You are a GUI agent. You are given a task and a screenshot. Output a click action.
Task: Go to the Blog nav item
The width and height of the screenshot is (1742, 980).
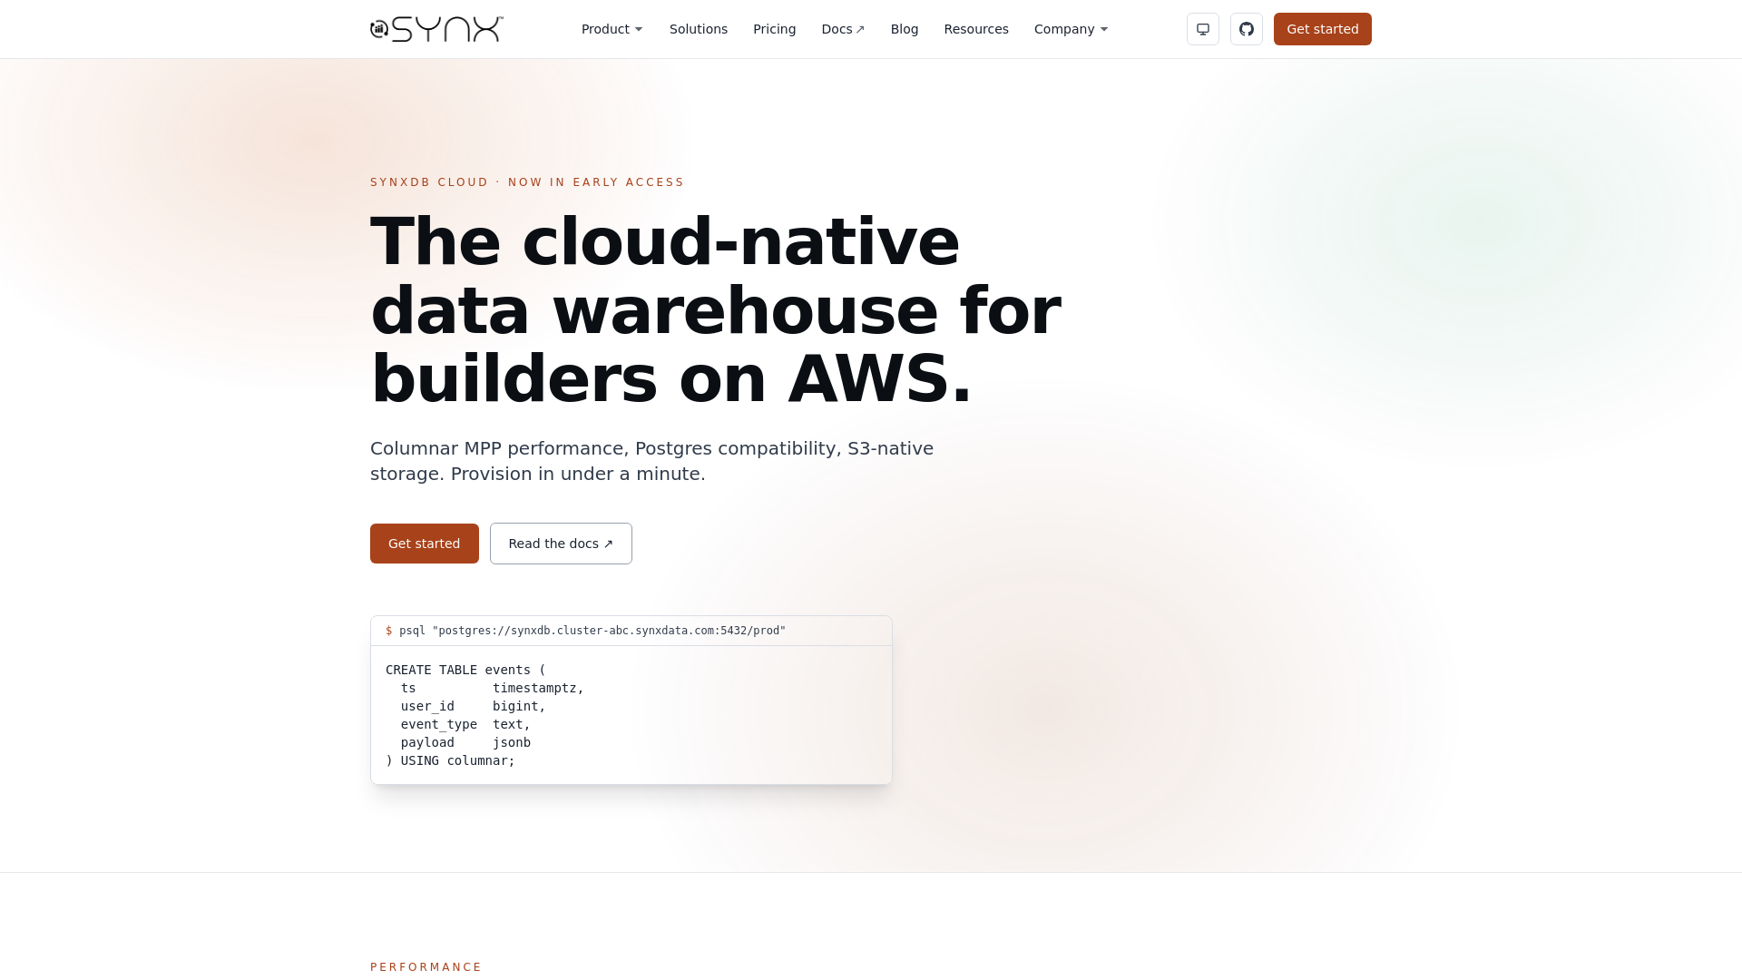click(x=905, y=29)
